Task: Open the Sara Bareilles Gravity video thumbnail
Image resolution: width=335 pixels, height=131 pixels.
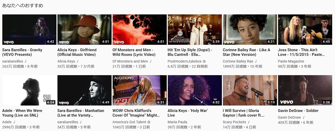Action: tap(29, 30)
